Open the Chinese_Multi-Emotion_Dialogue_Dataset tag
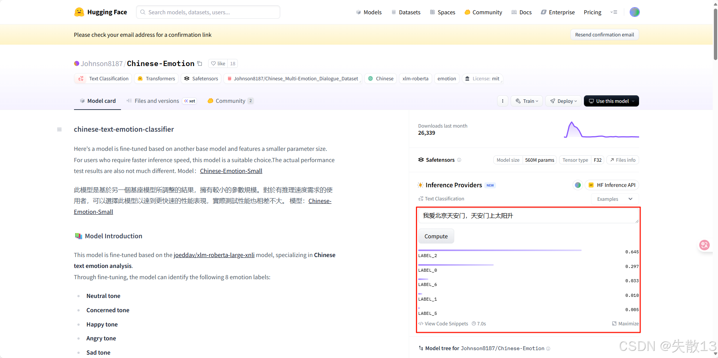The image size is (718, 358). [293, 78]
